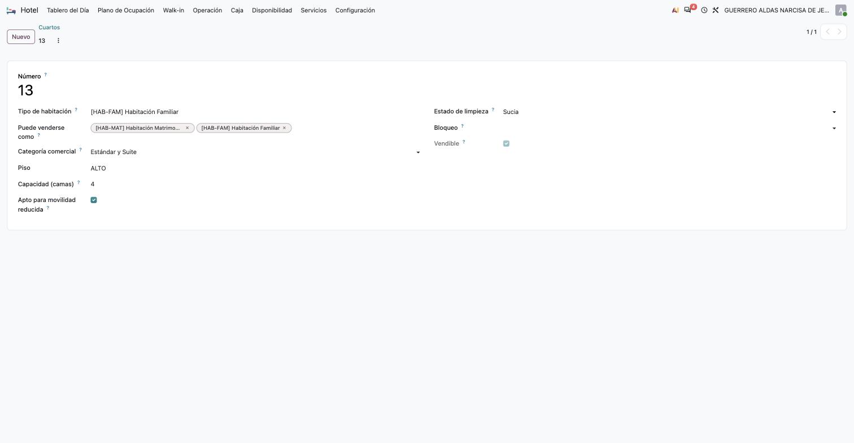Click the Nuevo button

tap(21, 37)
